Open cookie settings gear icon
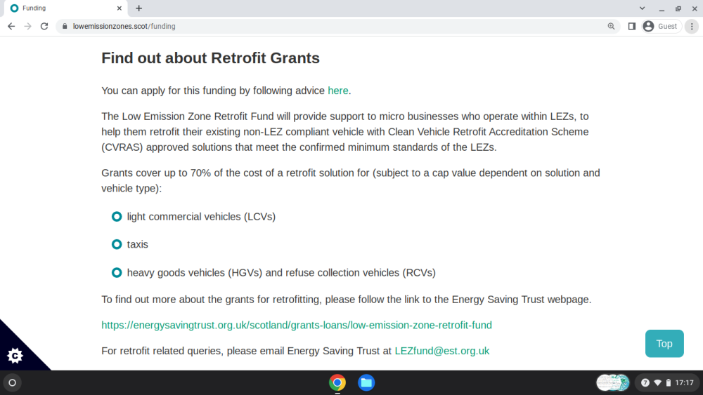 click(15, 356)
